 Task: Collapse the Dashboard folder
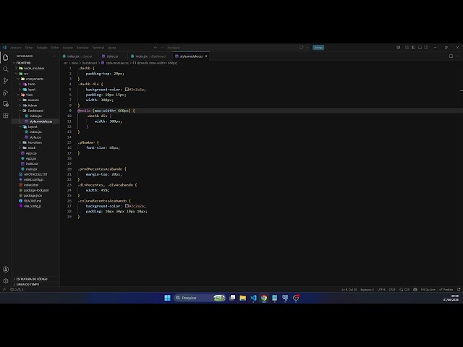[35, 111]
